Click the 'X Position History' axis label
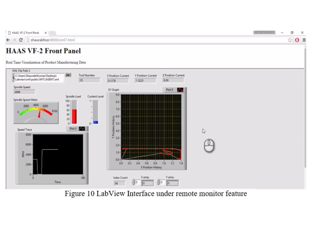The image size is (319, 226). (x=151, y=167)
